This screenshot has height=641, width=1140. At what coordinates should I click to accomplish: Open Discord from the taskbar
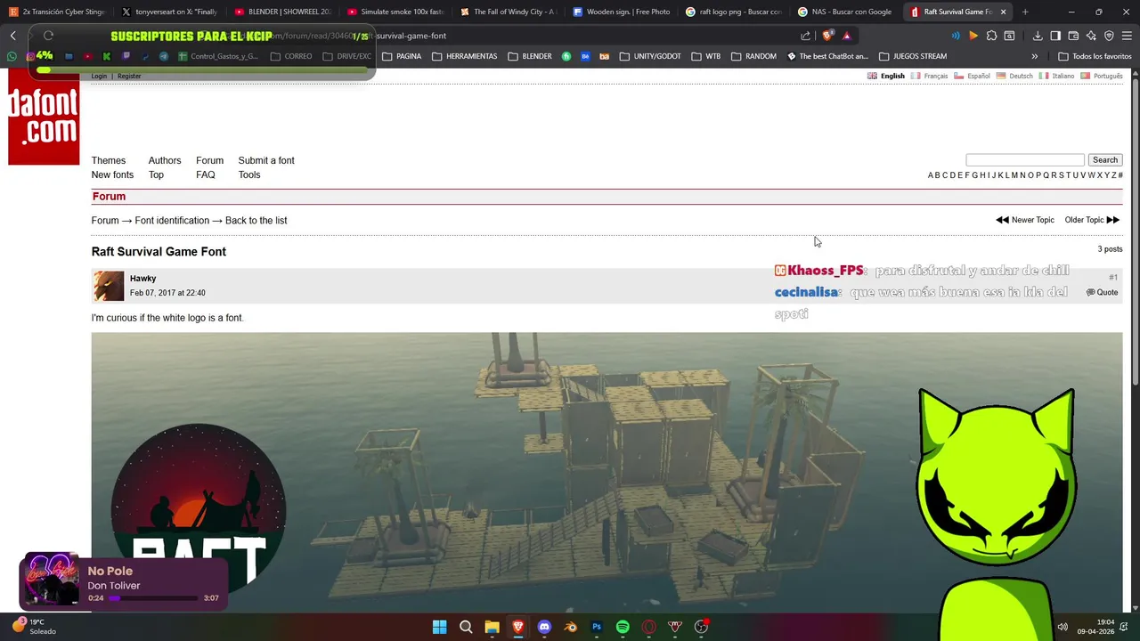pos(544,627)
